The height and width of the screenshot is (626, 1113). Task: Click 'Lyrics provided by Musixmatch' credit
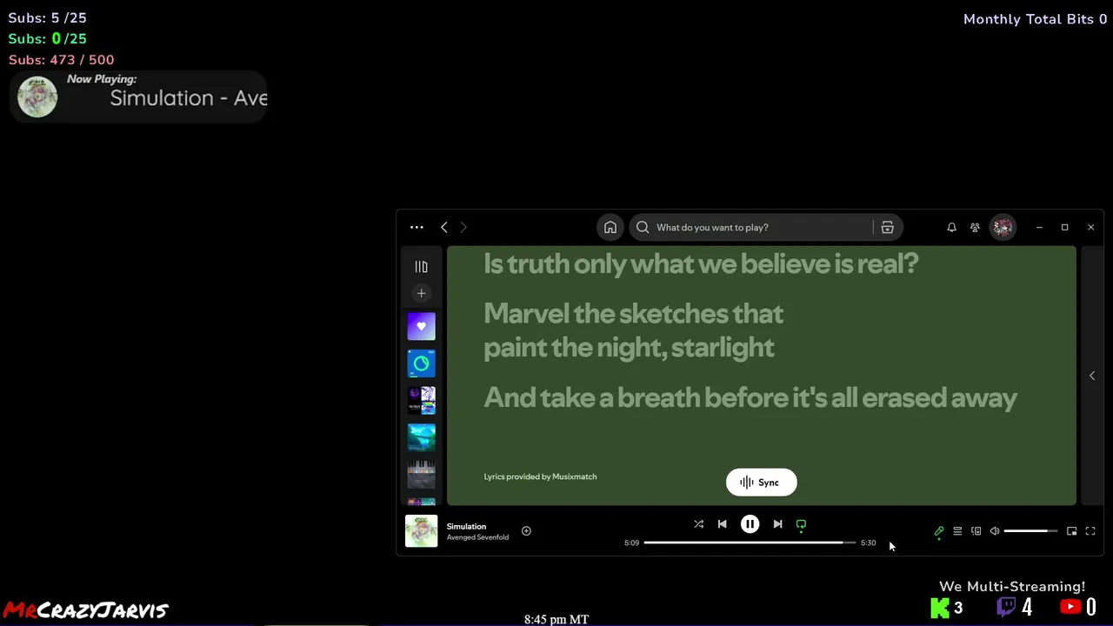coord(540,476)
